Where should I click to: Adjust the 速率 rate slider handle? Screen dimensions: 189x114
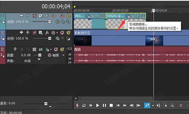tap(46, 104)
